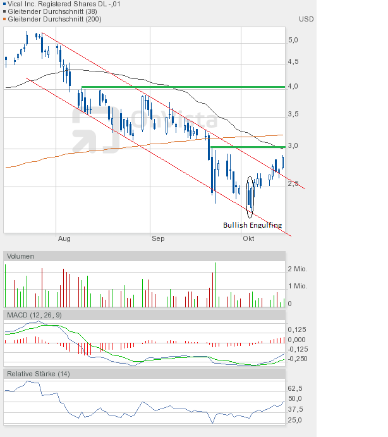Click the Sep label on time axis
388x437 pixels.
158,238
